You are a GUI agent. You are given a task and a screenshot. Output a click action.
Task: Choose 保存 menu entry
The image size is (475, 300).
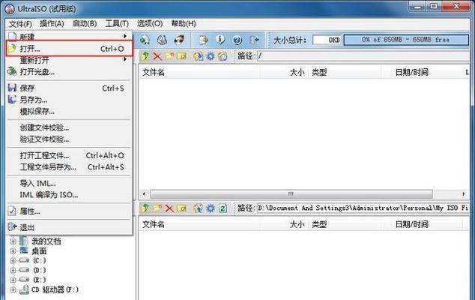click(x=69, y=88)
